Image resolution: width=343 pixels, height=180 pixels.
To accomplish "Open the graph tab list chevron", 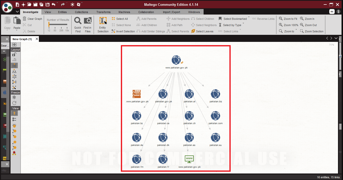I will click(x=336, y=38).
